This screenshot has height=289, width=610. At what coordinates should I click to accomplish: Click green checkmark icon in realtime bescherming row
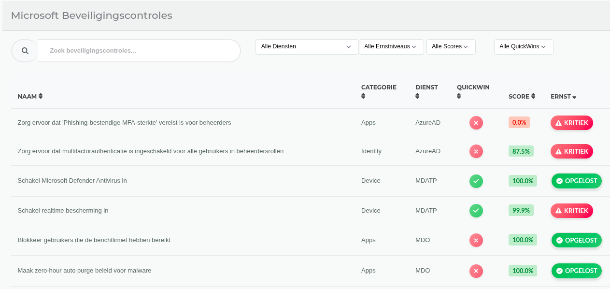476,211
